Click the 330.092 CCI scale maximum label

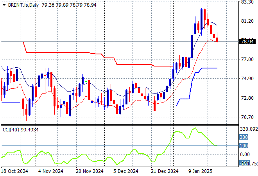pos(249,129)
